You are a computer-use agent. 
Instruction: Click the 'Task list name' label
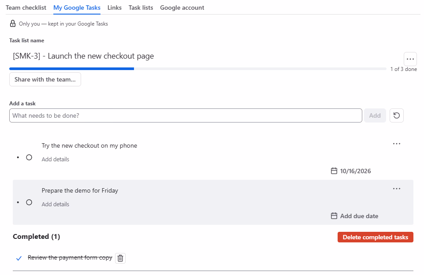26,41
